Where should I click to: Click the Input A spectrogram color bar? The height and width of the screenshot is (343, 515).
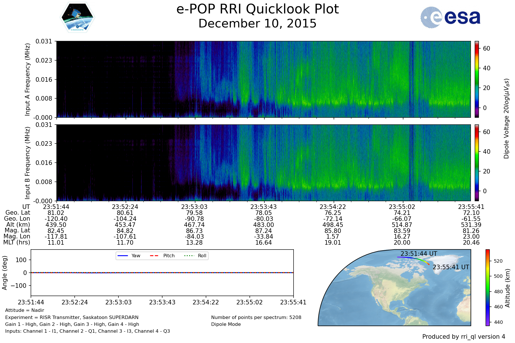click(x=477, y=79)
